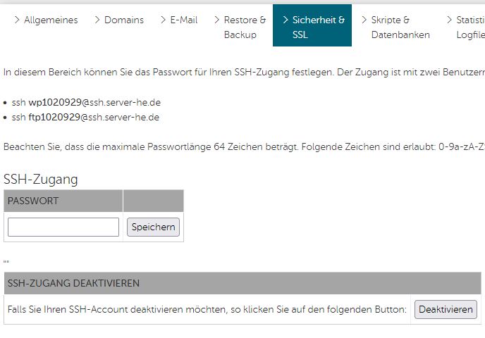The height and width of the screenshot is (338, 485).
Task: Focus the SSH password input field
Action: click(63, 227)
